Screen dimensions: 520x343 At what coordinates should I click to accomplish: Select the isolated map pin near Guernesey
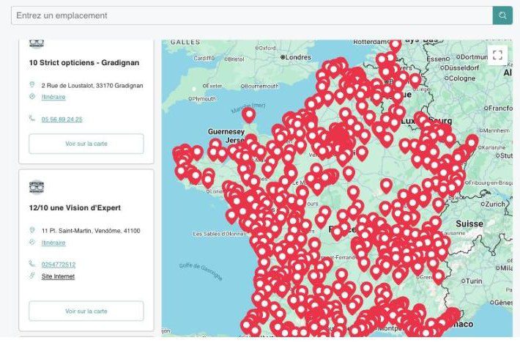[248, 115]
